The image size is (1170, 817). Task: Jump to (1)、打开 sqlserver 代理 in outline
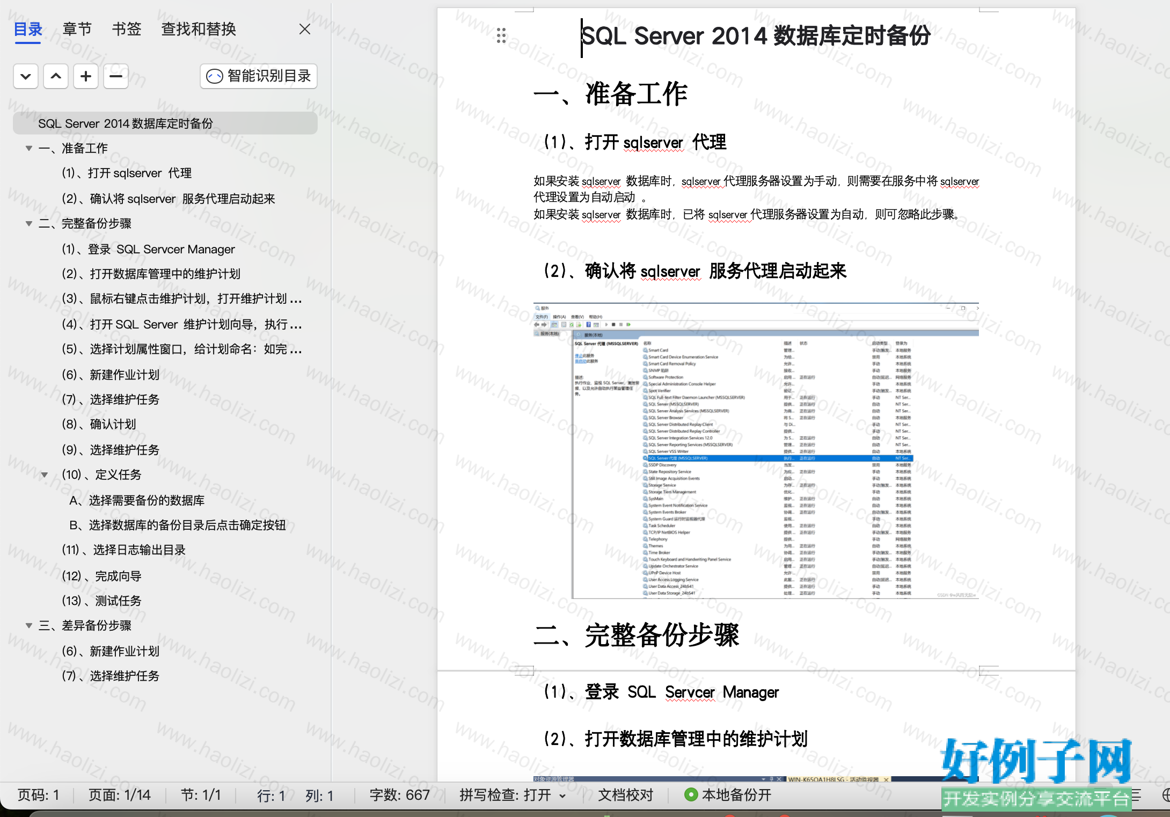coord(127,173)
